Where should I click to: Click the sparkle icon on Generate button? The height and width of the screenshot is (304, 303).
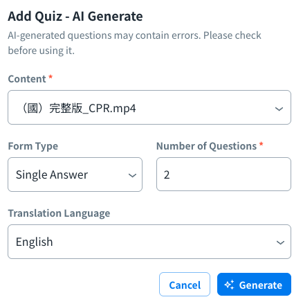[229, 285]
